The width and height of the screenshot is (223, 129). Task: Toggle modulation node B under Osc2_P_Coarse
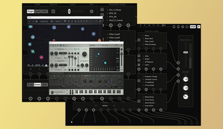point(111,25)
